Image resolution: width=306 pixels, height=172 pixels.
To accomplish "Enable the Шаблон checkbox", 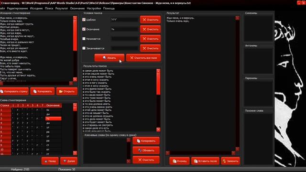I will [84, 20].
